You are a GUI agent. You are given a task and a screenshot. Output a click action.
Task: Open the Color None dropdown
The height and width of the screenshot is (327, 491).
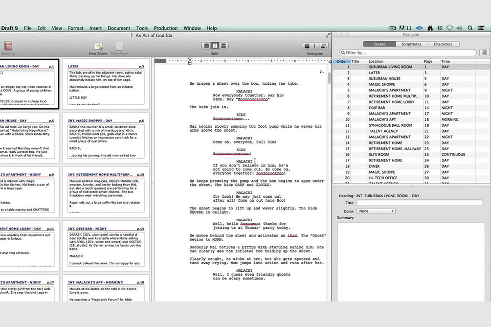(376, 211)
